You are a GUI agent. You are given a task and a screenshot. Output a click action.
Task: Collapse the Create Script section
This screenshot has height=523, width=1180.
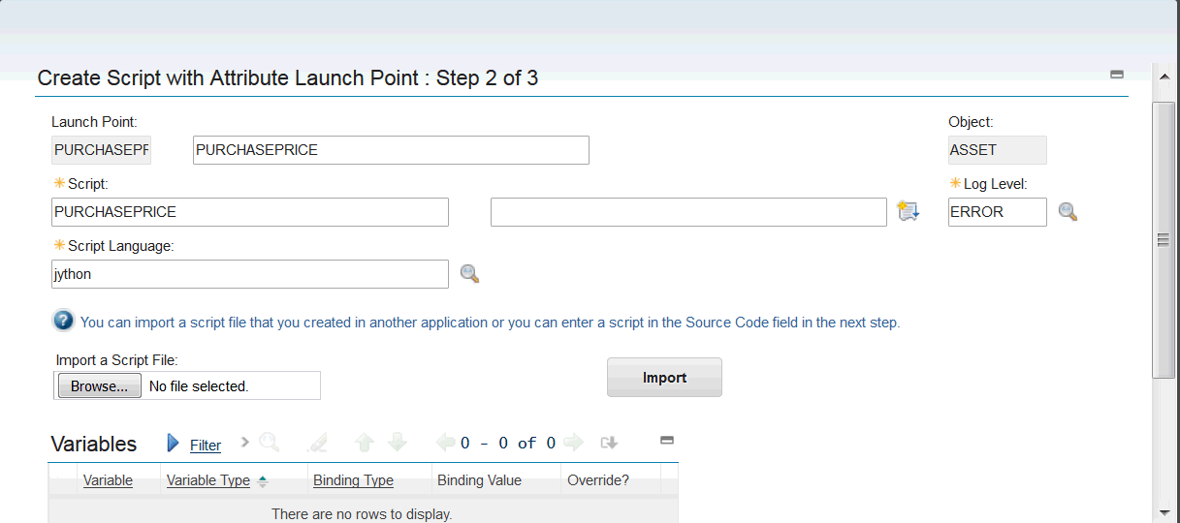[x=1117, y=75]
